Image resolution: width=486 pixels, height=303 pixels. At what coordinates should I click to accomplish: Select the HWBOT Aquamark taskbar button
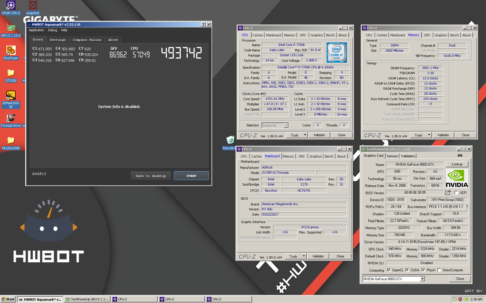point(40,299)
